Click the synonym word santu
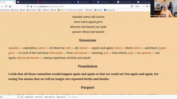 point(41,48)
